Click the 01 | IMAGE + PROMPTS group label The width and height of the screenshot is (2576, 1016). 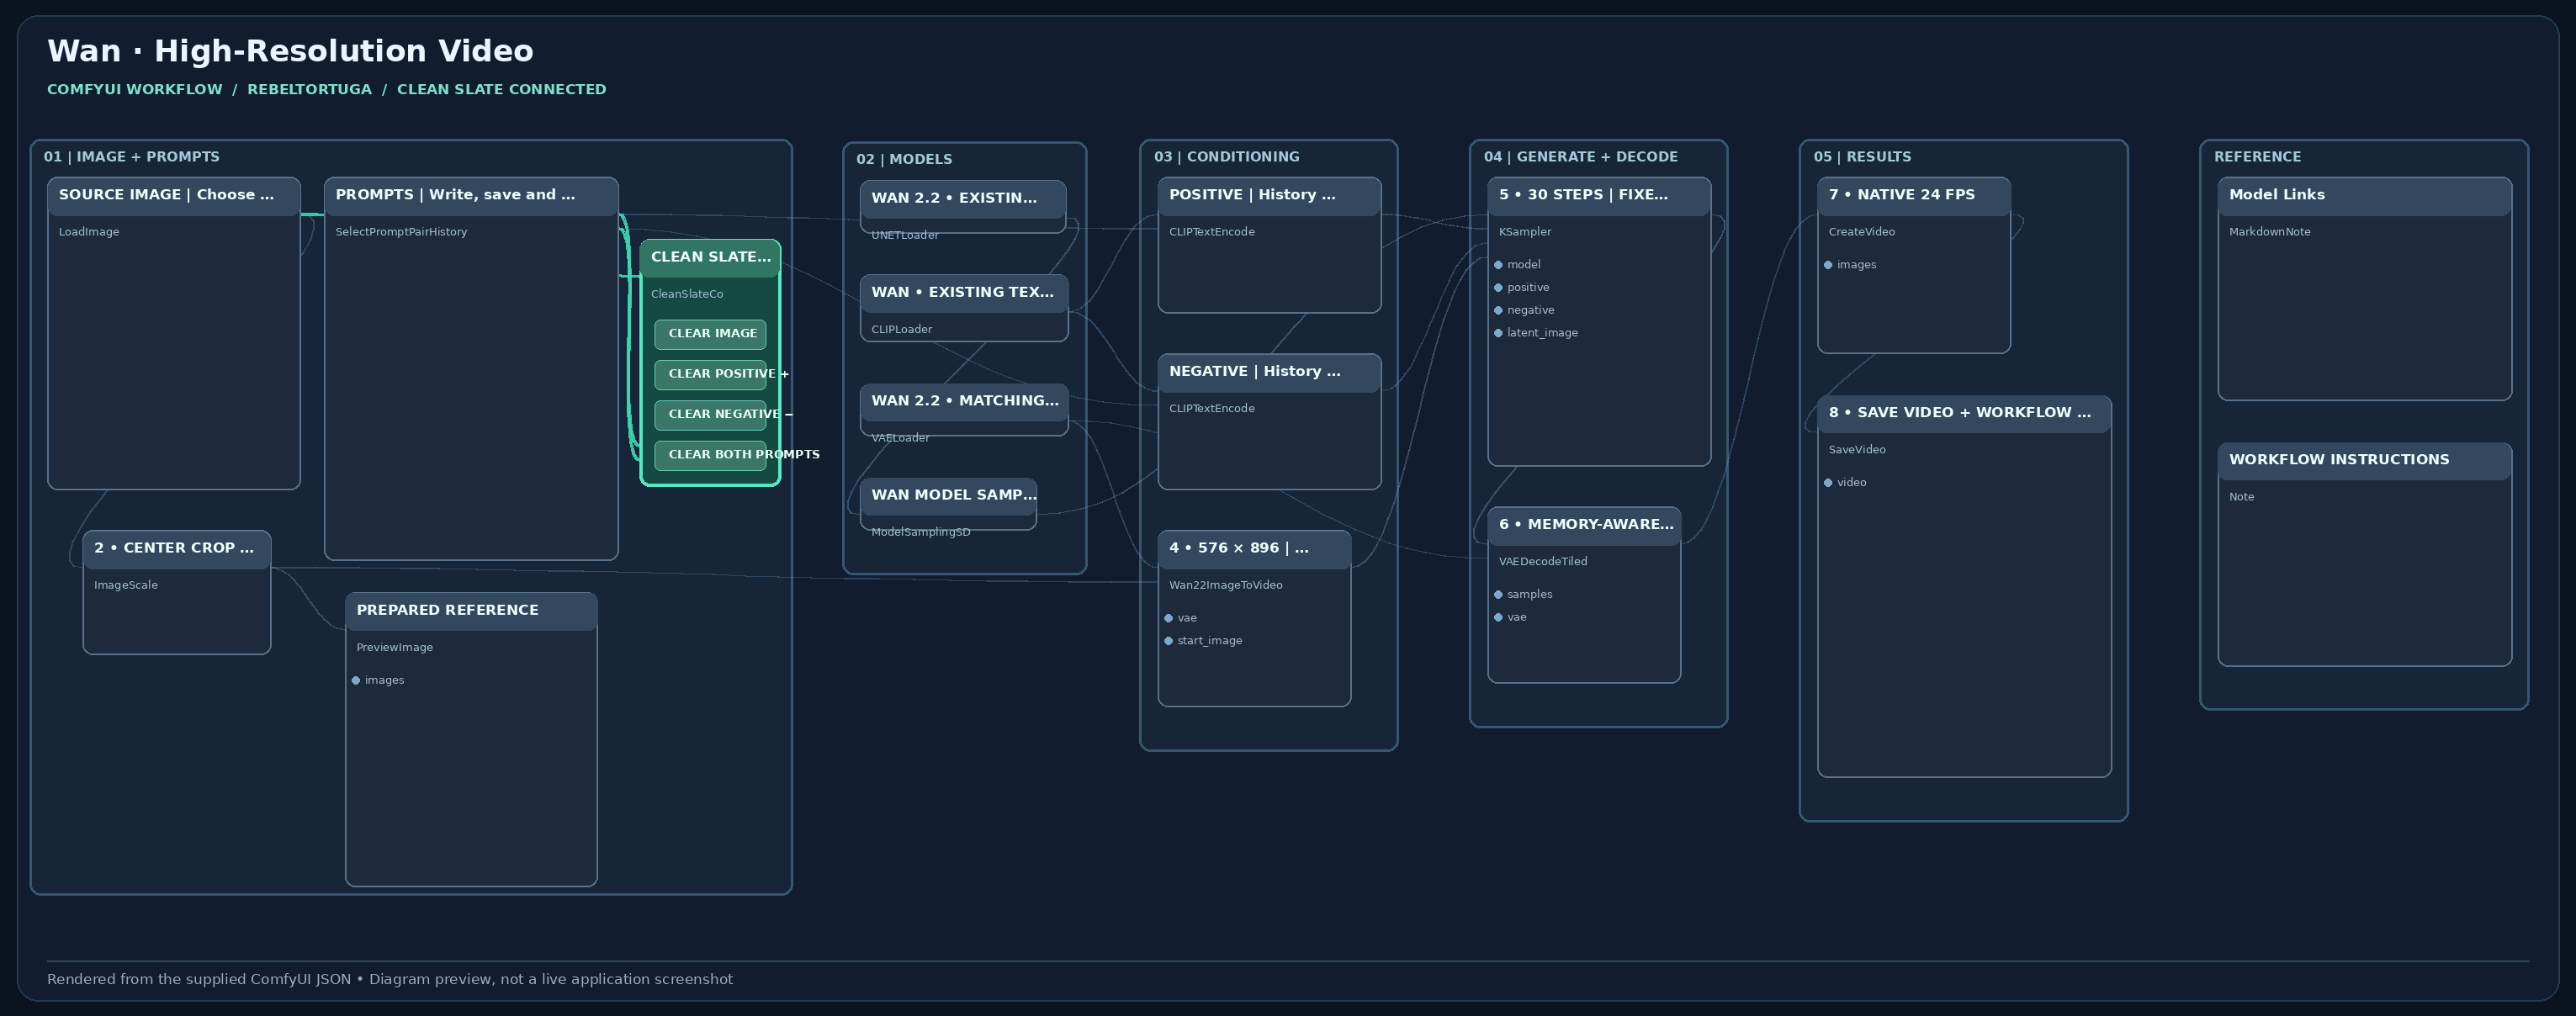coord(131,157)
